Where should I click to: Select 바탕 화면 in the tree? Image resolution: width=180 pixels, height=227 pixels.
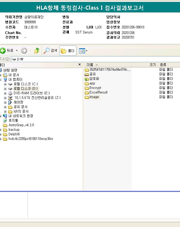tap(10, 70)
